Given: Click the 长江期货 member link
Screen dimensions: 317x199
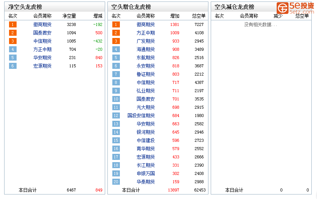Looking at the screenshot, I should click(145, 165).
